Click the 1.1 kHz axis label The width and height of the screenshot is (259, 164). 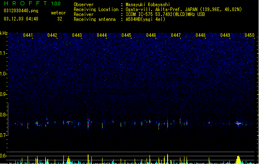pos(4,53)
